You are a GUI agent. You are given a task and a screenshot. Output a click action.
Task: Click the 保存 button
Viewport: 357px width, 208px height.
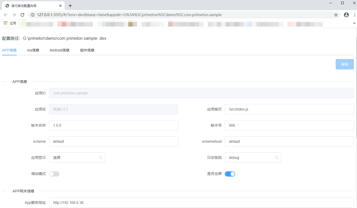point(345,64)
